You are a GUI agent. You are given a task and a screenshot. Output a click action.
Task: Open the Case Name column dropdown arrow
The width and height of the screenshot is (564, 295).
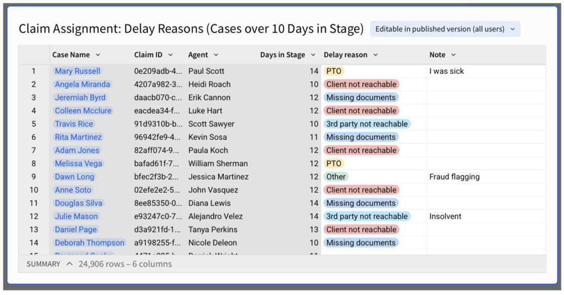pyautogui.click(x=98, y=55)
